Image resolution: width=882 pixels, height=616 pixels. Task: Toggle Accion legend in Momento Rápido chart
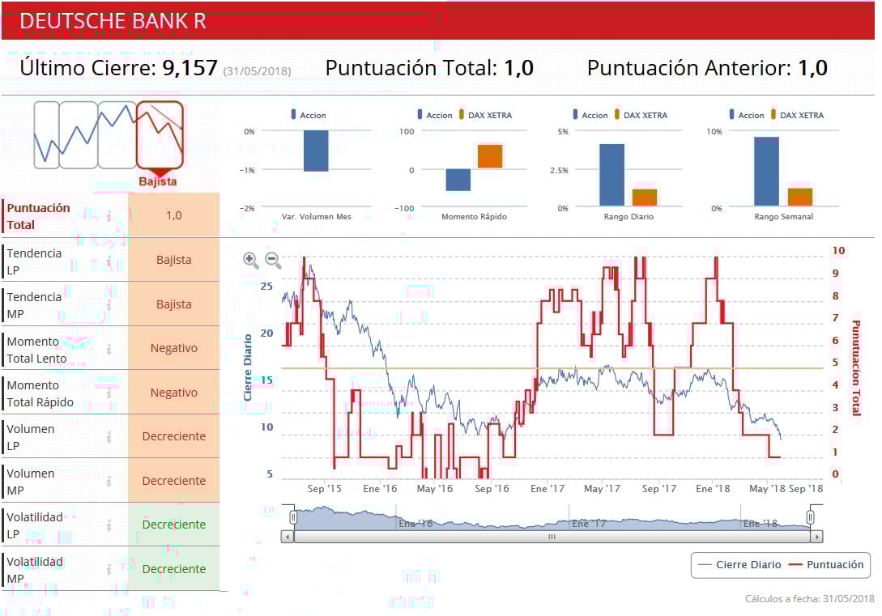click(435, 115)
